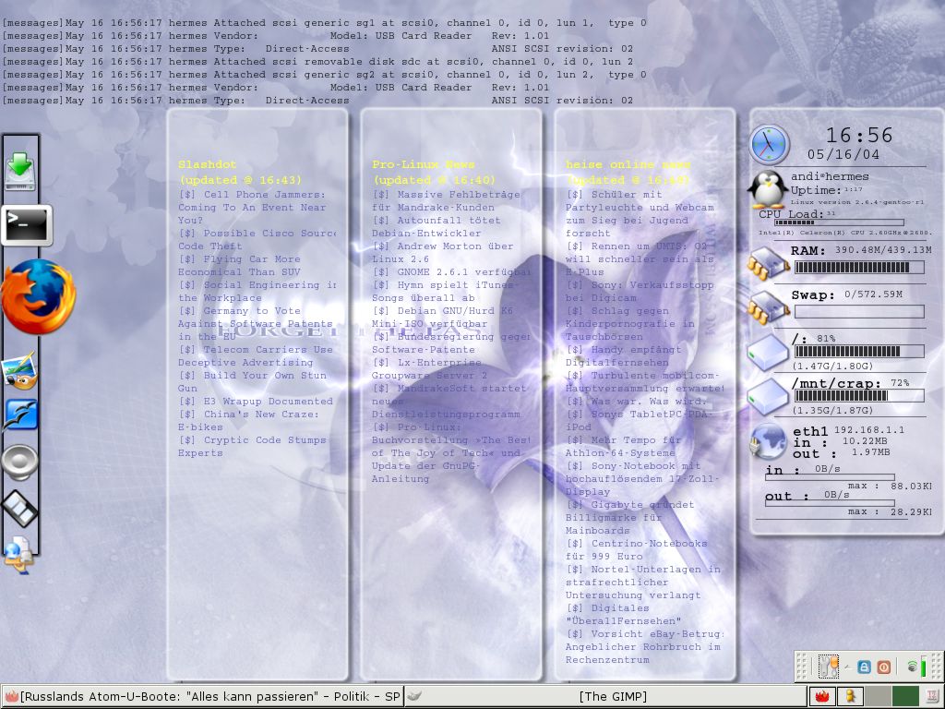Screen dimensions: 945x709
Task: Click the blue lock screen icon
Action: [x=864, y=667]
